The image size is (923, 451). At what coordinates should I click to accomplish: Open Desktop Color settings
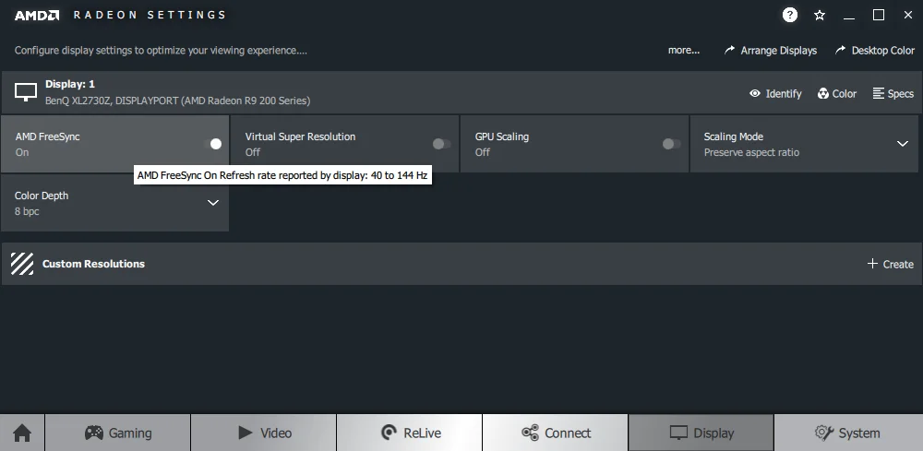(875, 51)
